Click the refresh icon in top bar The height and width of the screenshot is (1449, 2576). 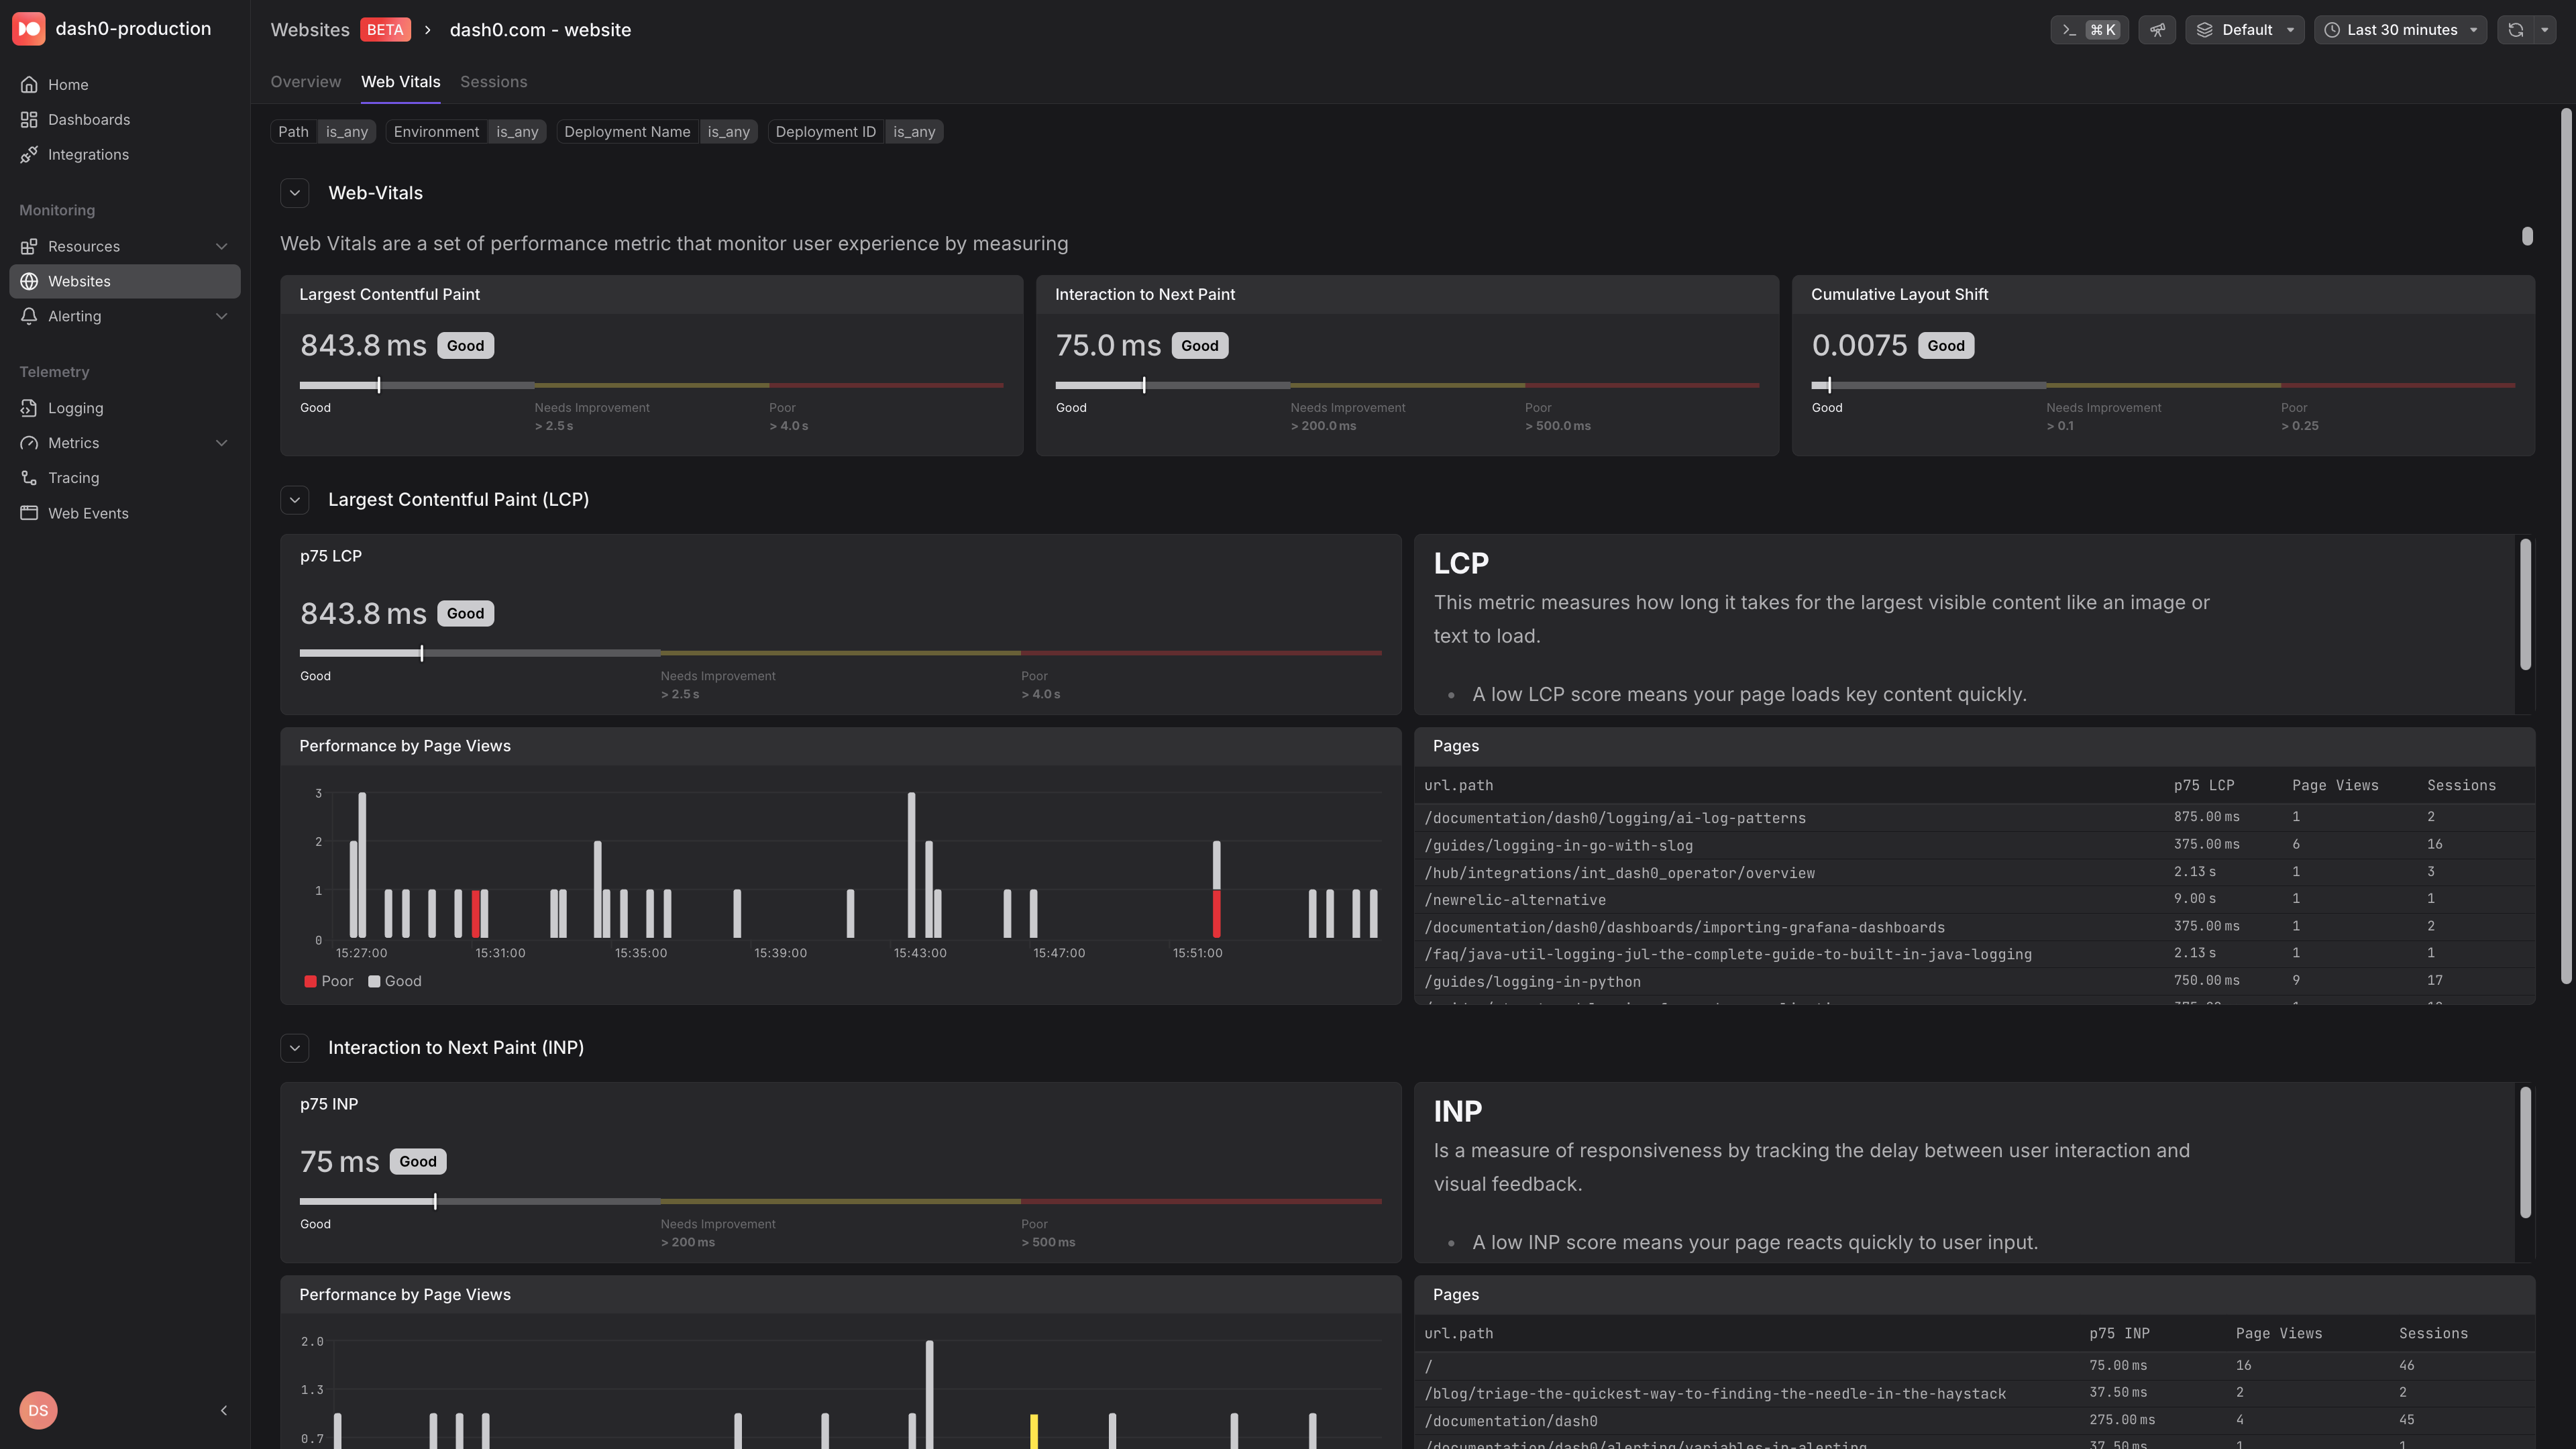coord(2516,30)
